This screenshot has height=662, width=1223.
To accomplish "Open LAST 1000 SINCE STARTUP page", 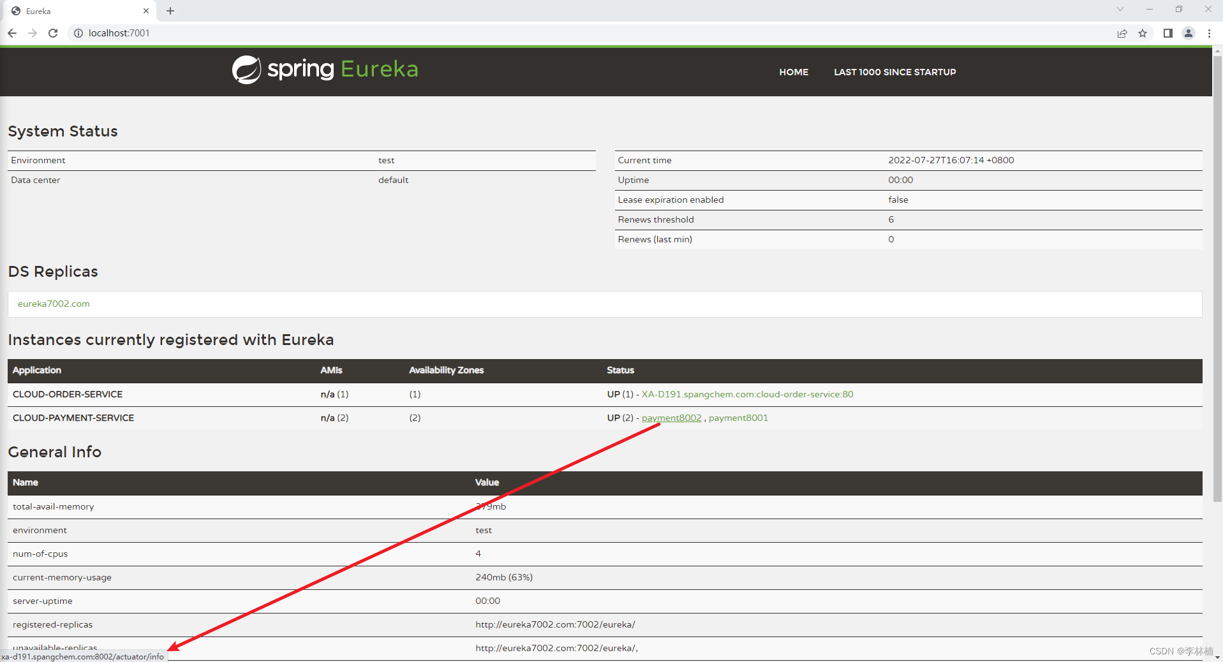I will tap(894, 72).
